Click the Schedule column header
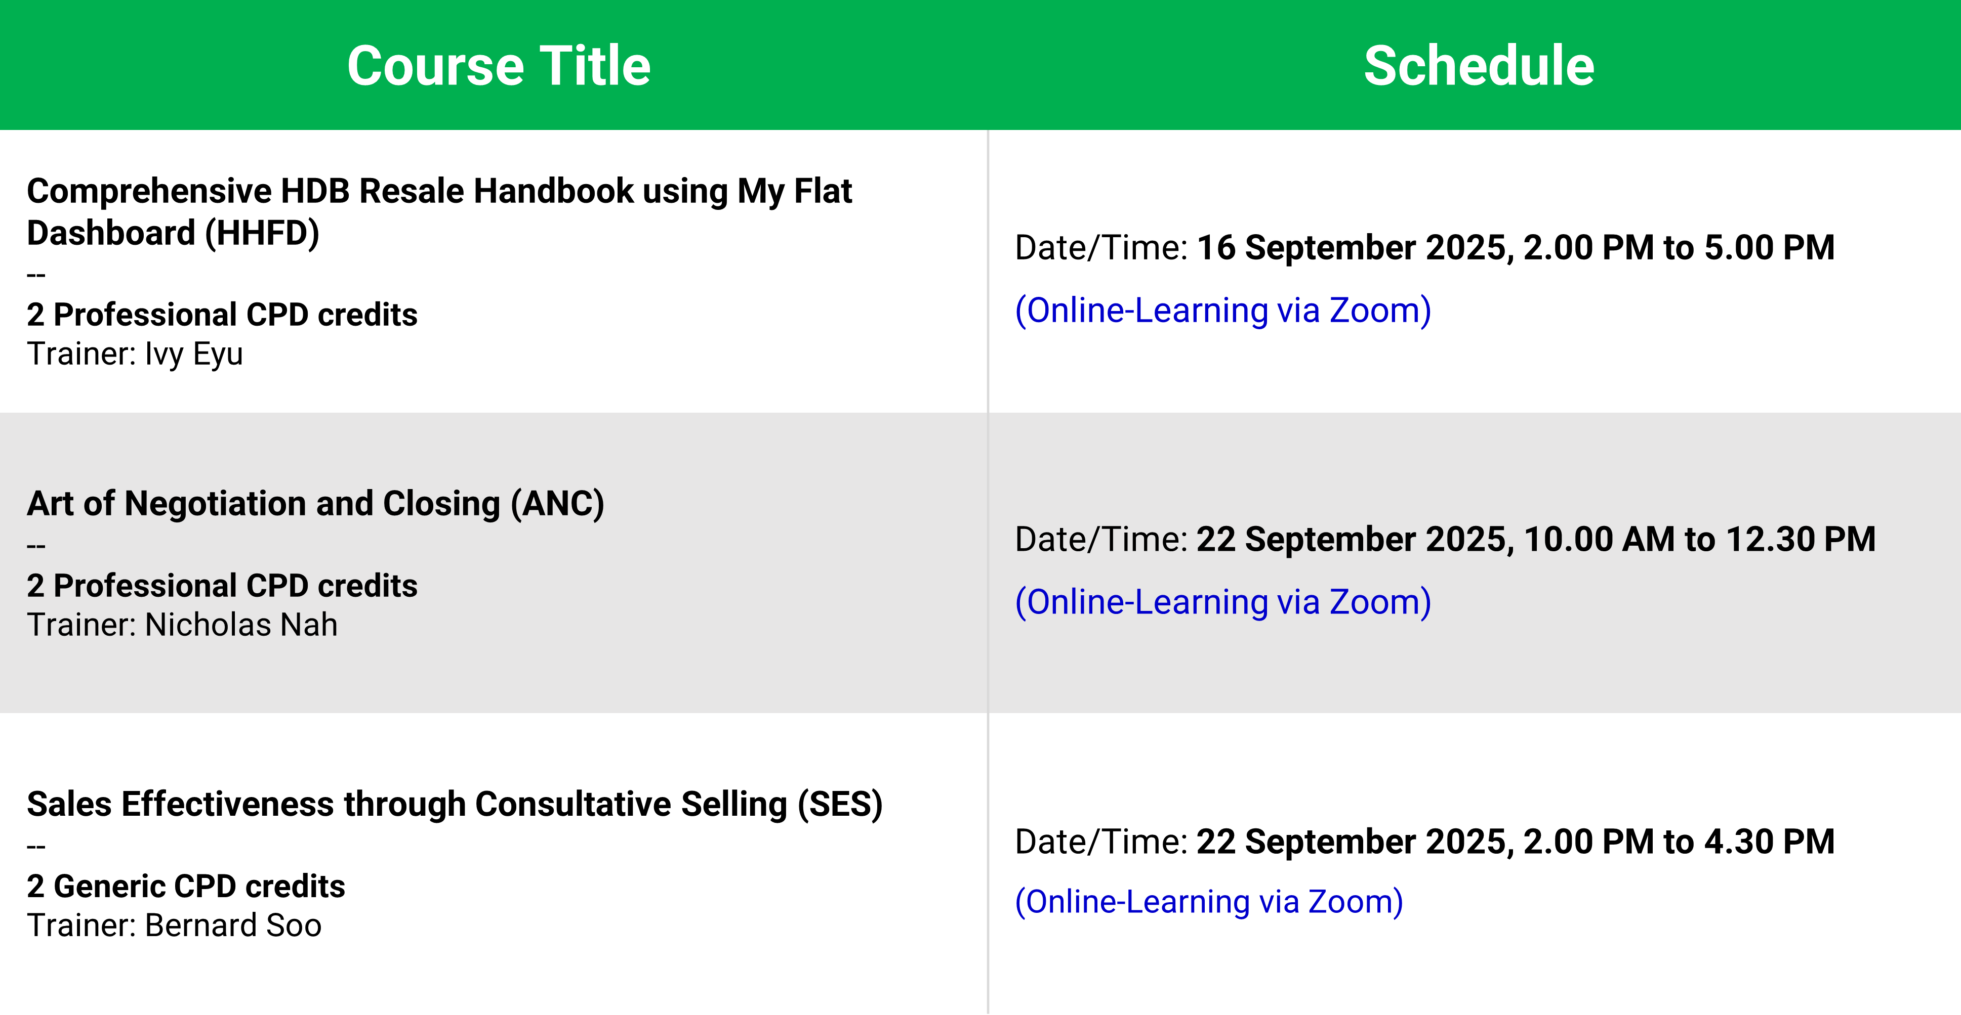 (1479, 66)
